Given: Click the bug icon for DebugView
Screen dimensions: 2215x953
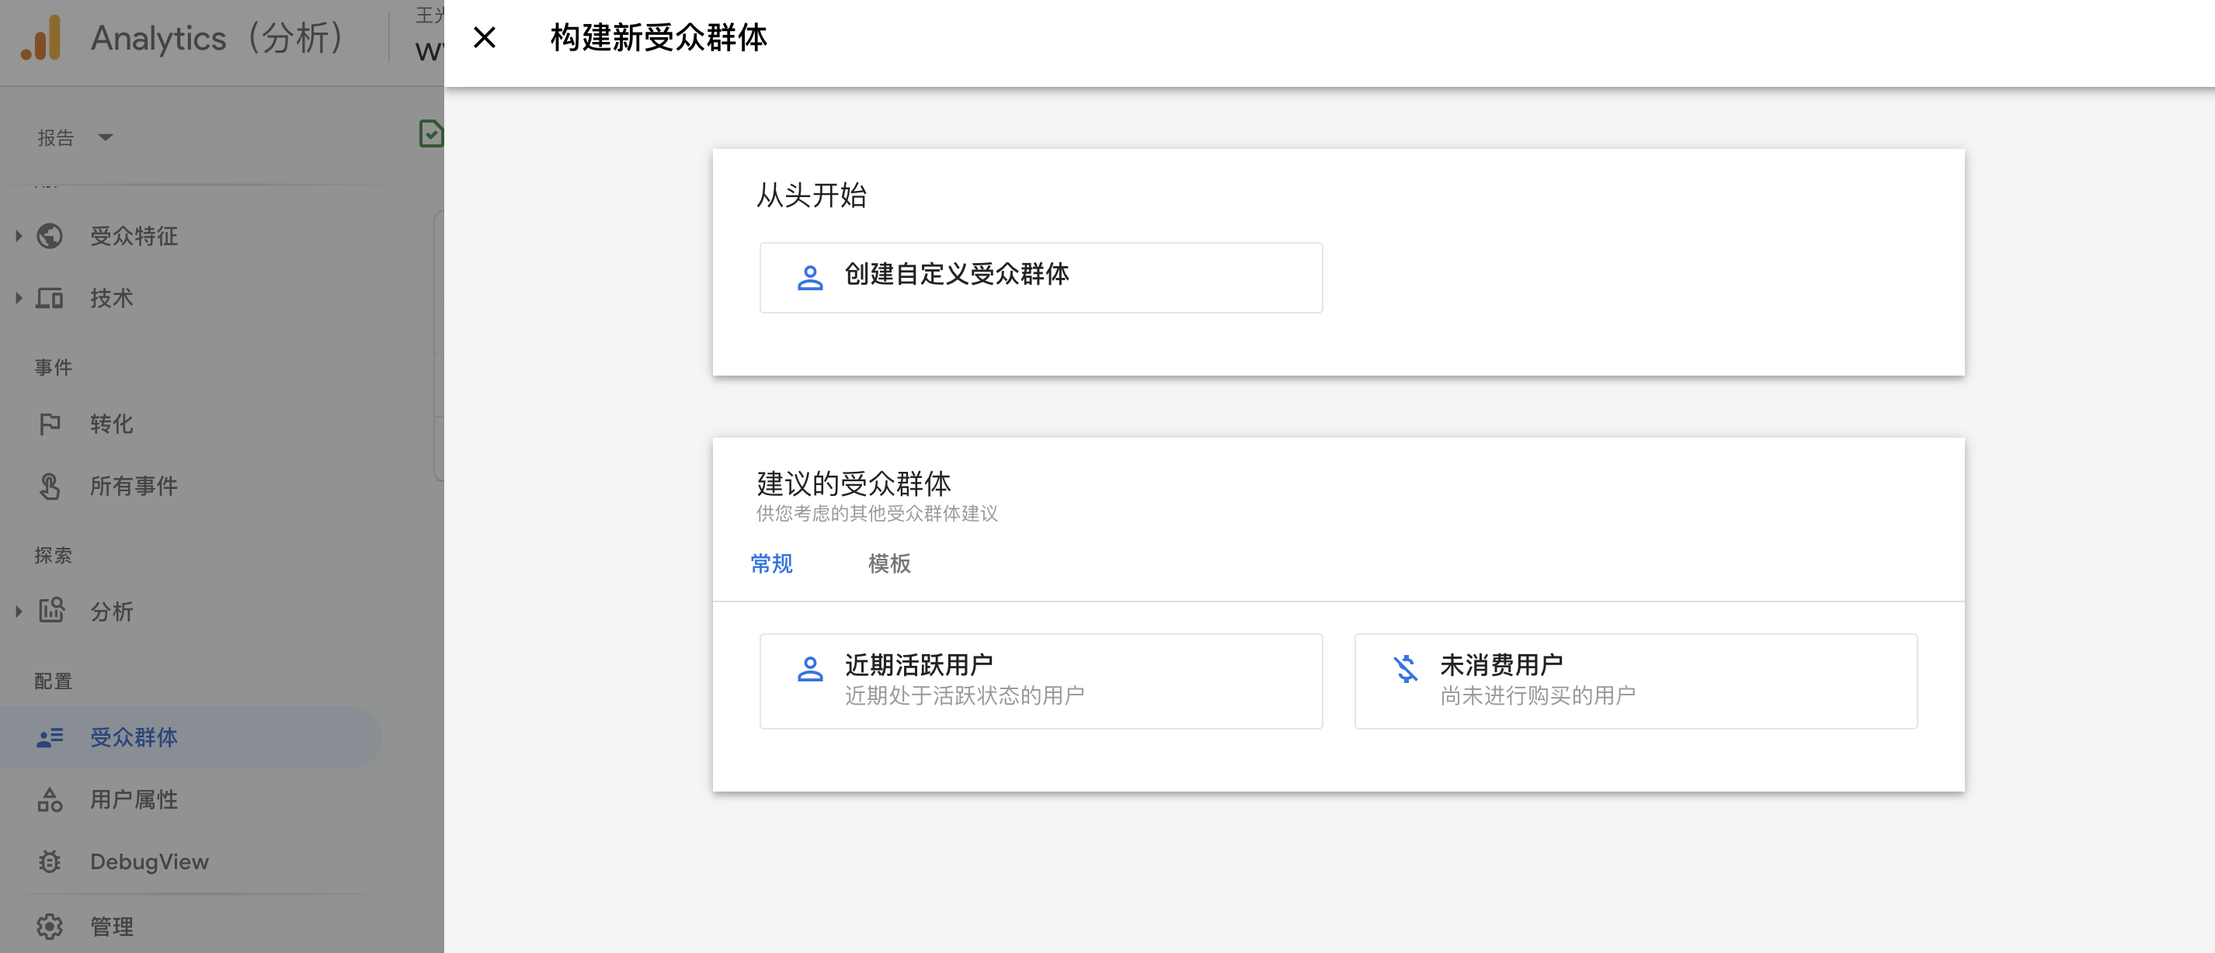Looking at the screenshot, I should (x=50, y=862).
